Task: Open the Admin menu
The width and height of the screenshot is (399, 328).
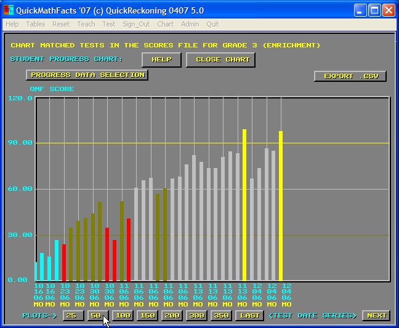Action: [190, 24]
